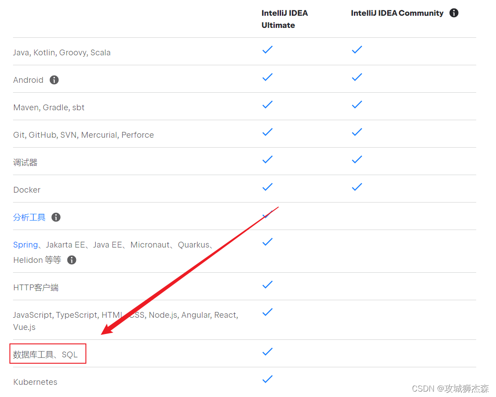Click Community checkmark in Maven, Gradle row
The height and width of the screenshot is (397, 496).
357,104
